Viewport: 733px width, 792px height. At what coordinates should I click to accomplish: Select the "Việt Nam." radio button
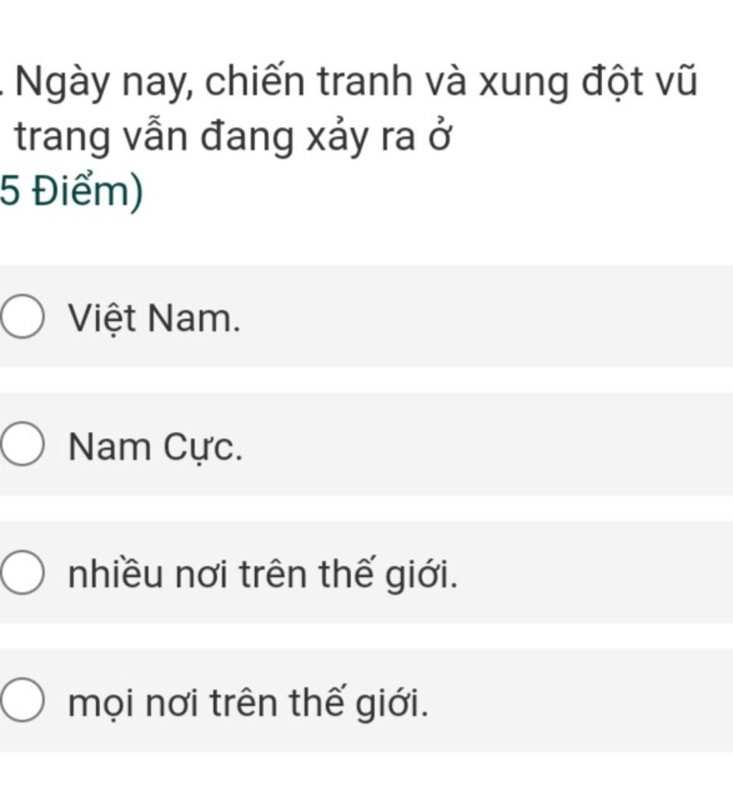[22, 317]
